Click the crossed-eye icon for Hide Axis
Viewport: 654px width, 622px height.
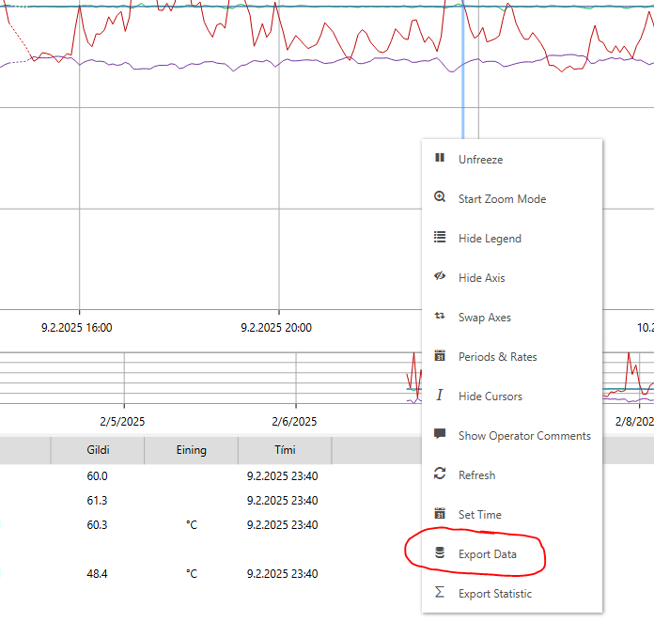[439, 277]
